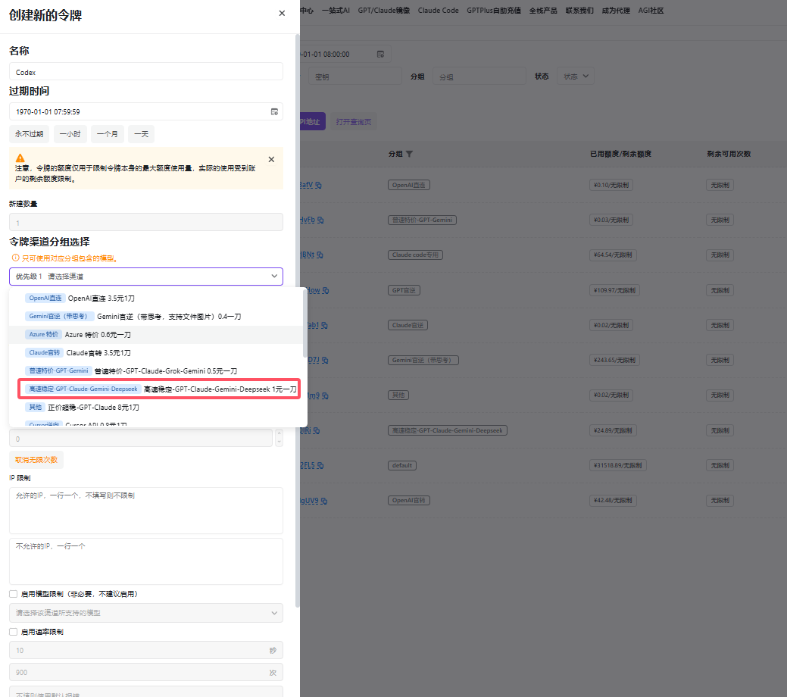Open the 联系我们 nav item

(x=579, y=11)
